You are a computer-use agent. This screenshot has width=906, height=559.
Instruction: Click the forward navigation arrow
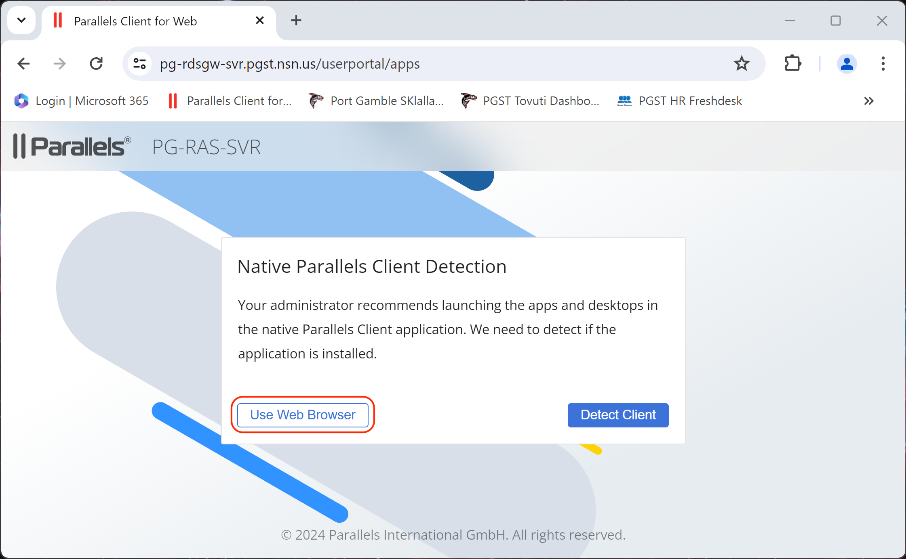pos(60,64)
